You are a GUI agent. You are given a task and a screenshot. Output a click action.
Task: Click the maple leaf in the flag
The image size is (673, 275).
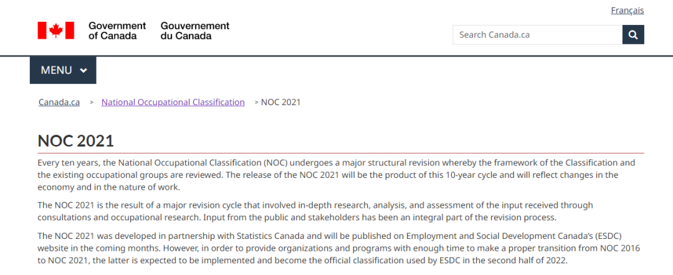56,30
